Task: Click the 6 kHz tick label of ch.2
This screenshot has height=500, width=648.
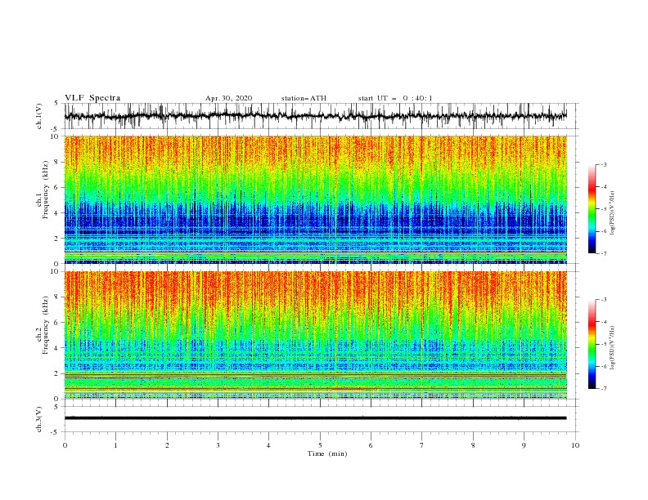Action: click(x=57, y=323)
